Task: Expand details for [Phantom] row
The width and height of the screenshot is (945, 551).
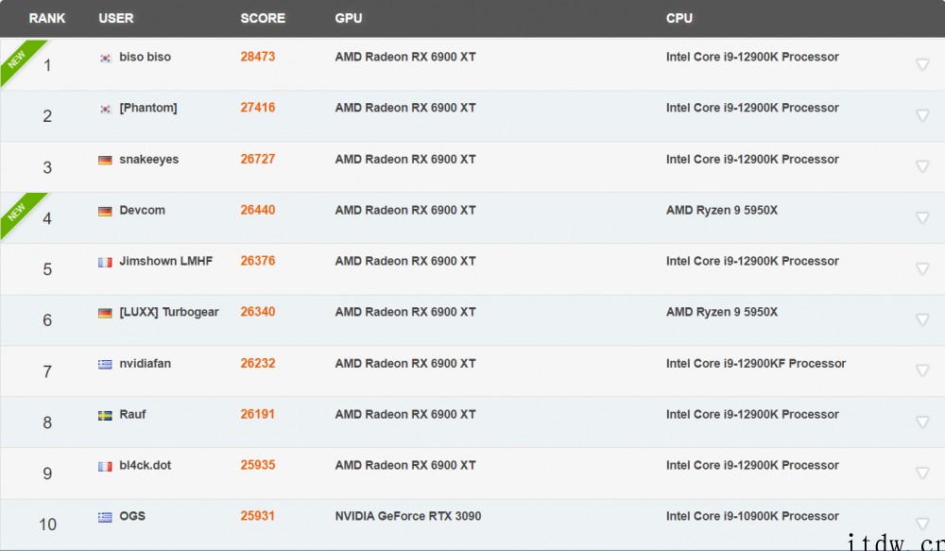Action: pyautogui.click(x=922, y=114)
